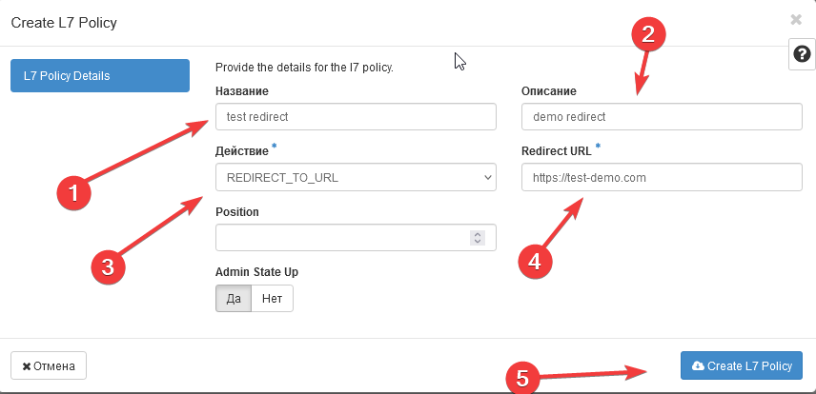Image resolution: width=816 pixels, height=394 pixels.
Task: Set Admin State Up to Да
Action: pos(234,299)
